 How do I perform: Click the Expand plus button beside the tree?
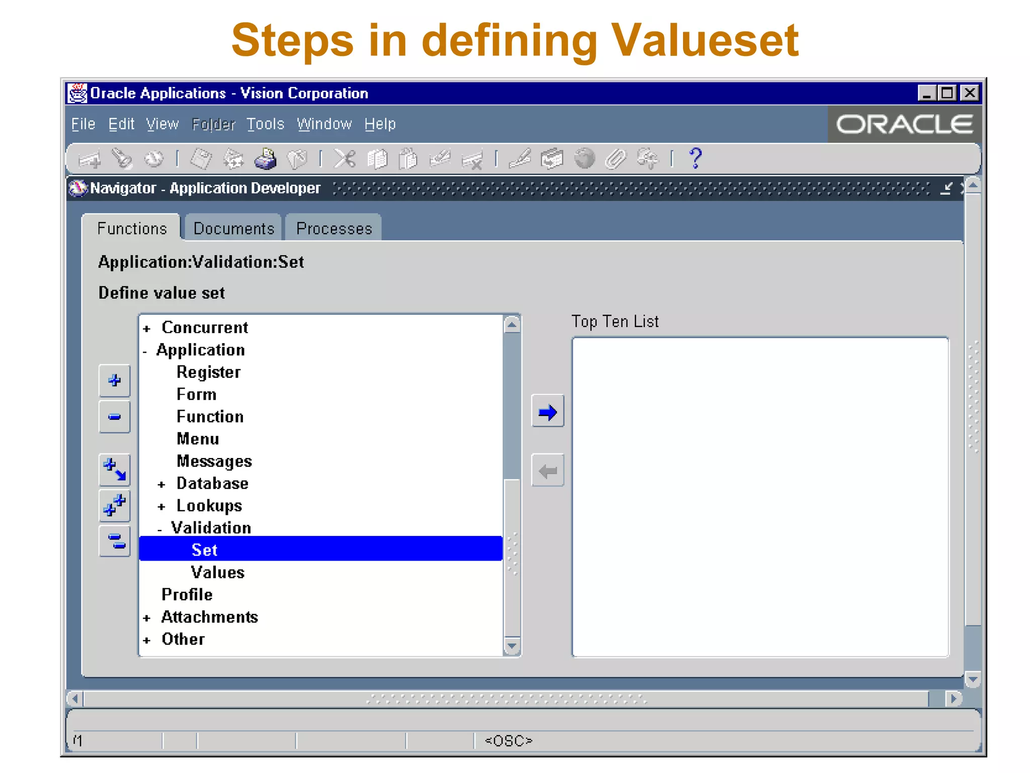(115, 380)
